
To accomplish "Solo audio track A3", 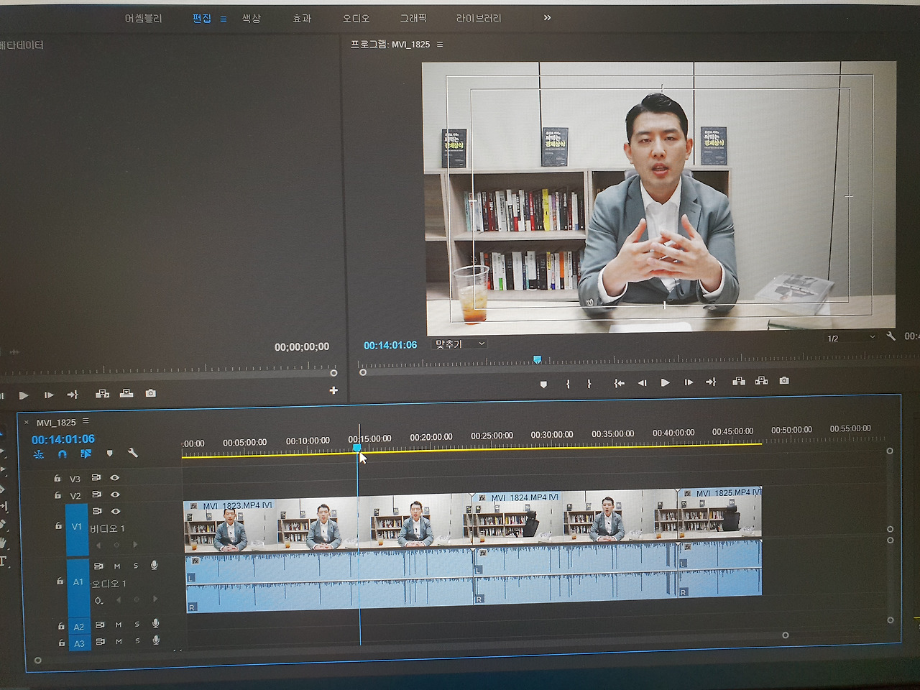I will click(x=137, y=640).
